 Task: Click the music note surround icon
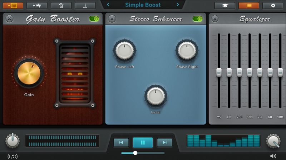(x=13, y=156)
